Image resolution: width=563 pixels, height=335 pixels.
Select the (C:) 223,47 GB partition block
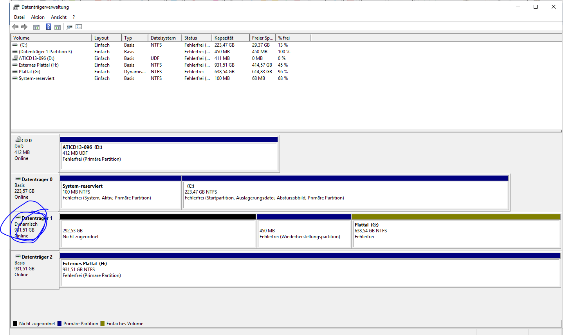coord(345,192)
